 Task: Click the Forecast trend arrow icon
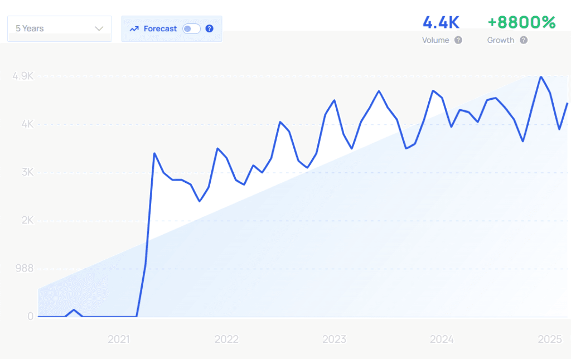134,28
